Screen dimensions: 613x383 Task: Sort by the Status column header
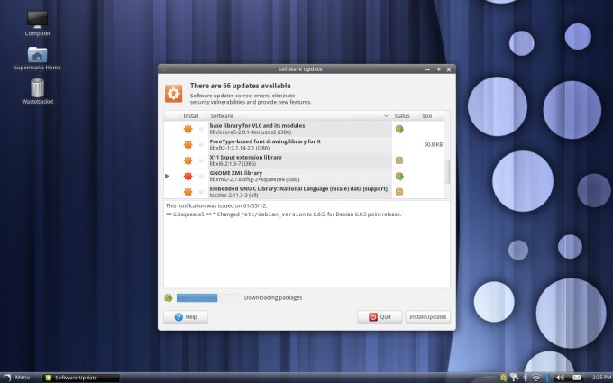406,116
